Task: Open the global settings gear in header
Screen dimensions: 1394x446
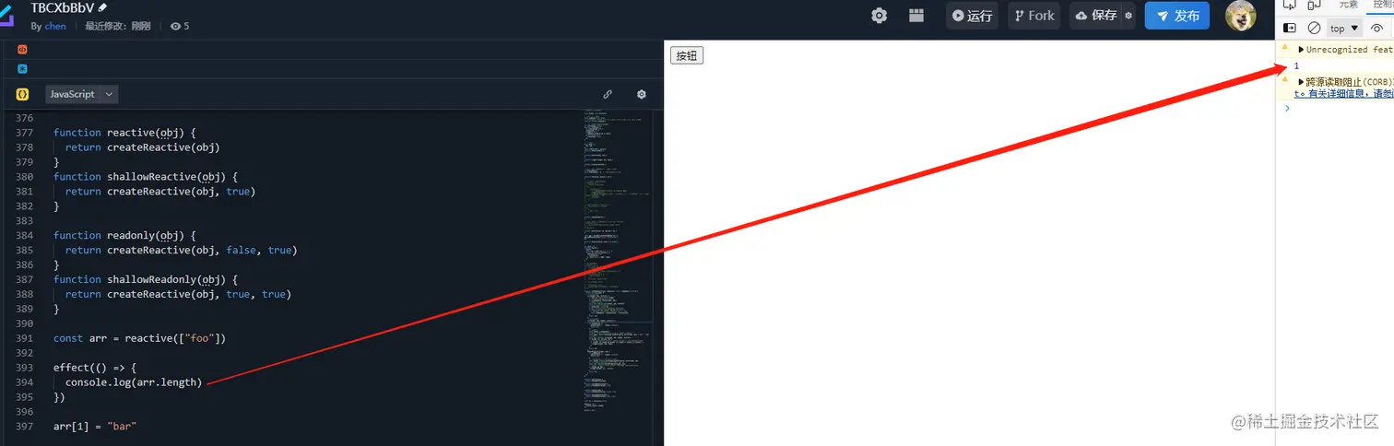Action: (x=880, y=16)
